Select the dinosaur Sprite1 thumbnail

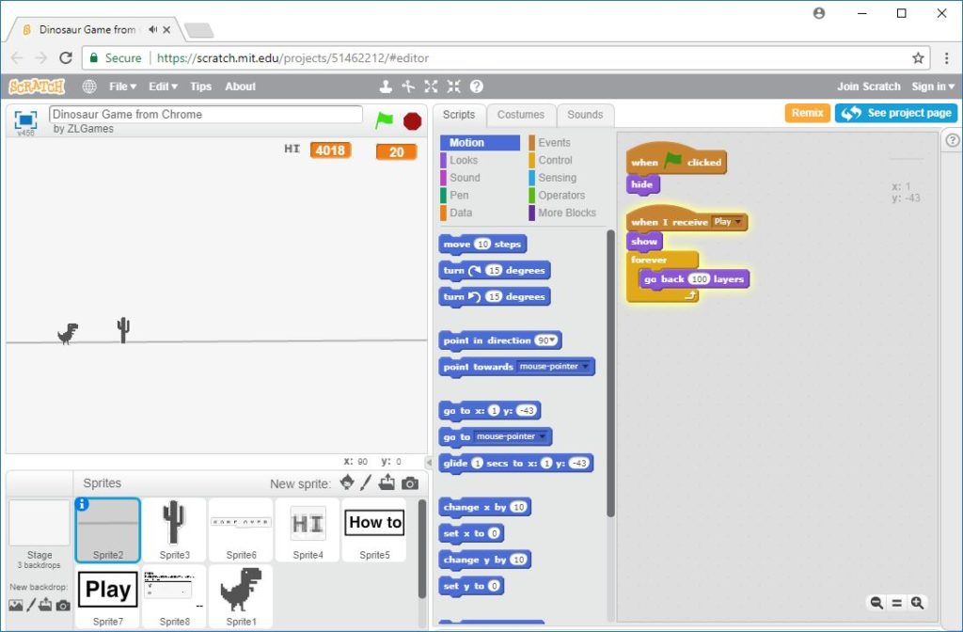click(241, 592)
